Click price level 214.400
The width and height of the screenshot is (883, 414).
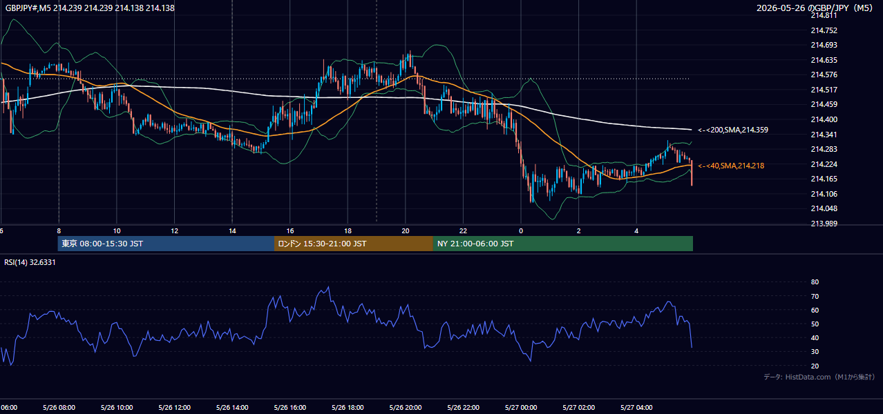click(x=824, y=119)
